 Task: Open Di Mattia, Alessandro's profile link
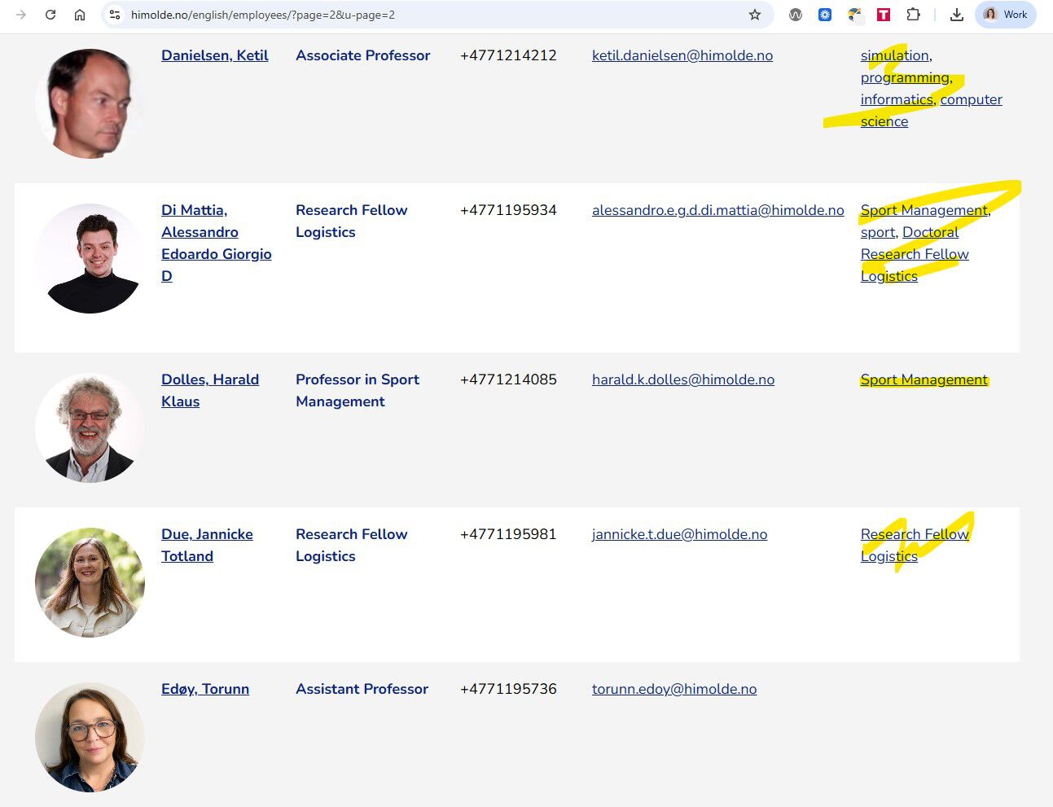[x=216, y=243]
